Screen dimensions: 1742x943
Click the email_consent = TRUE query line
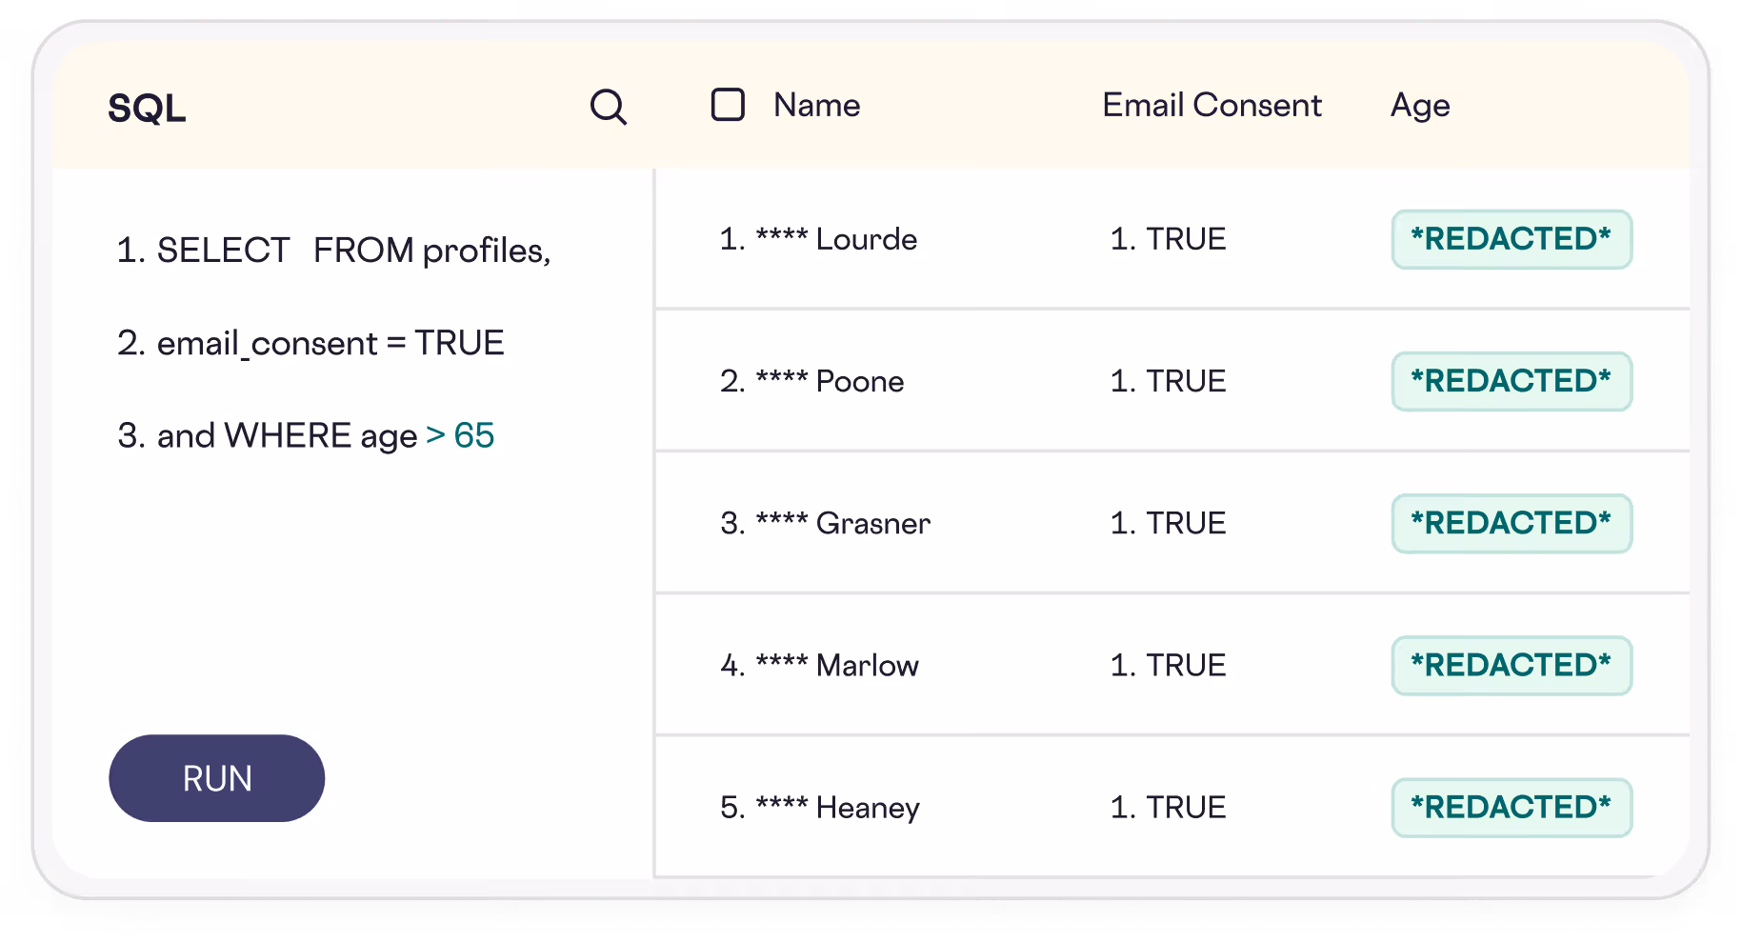pyautogui.click(x=310, y=343)
